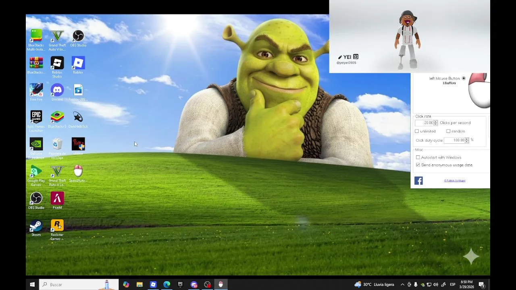
Task: Switch to OBS Studio on the taskbar
Action: [x=207, y=284]
